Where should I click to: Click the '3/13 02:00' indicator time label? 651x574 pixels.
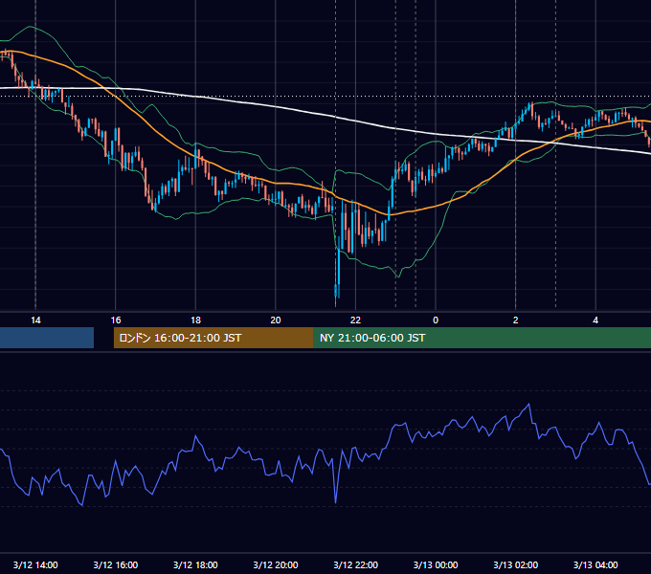click(x=516, y=564)
